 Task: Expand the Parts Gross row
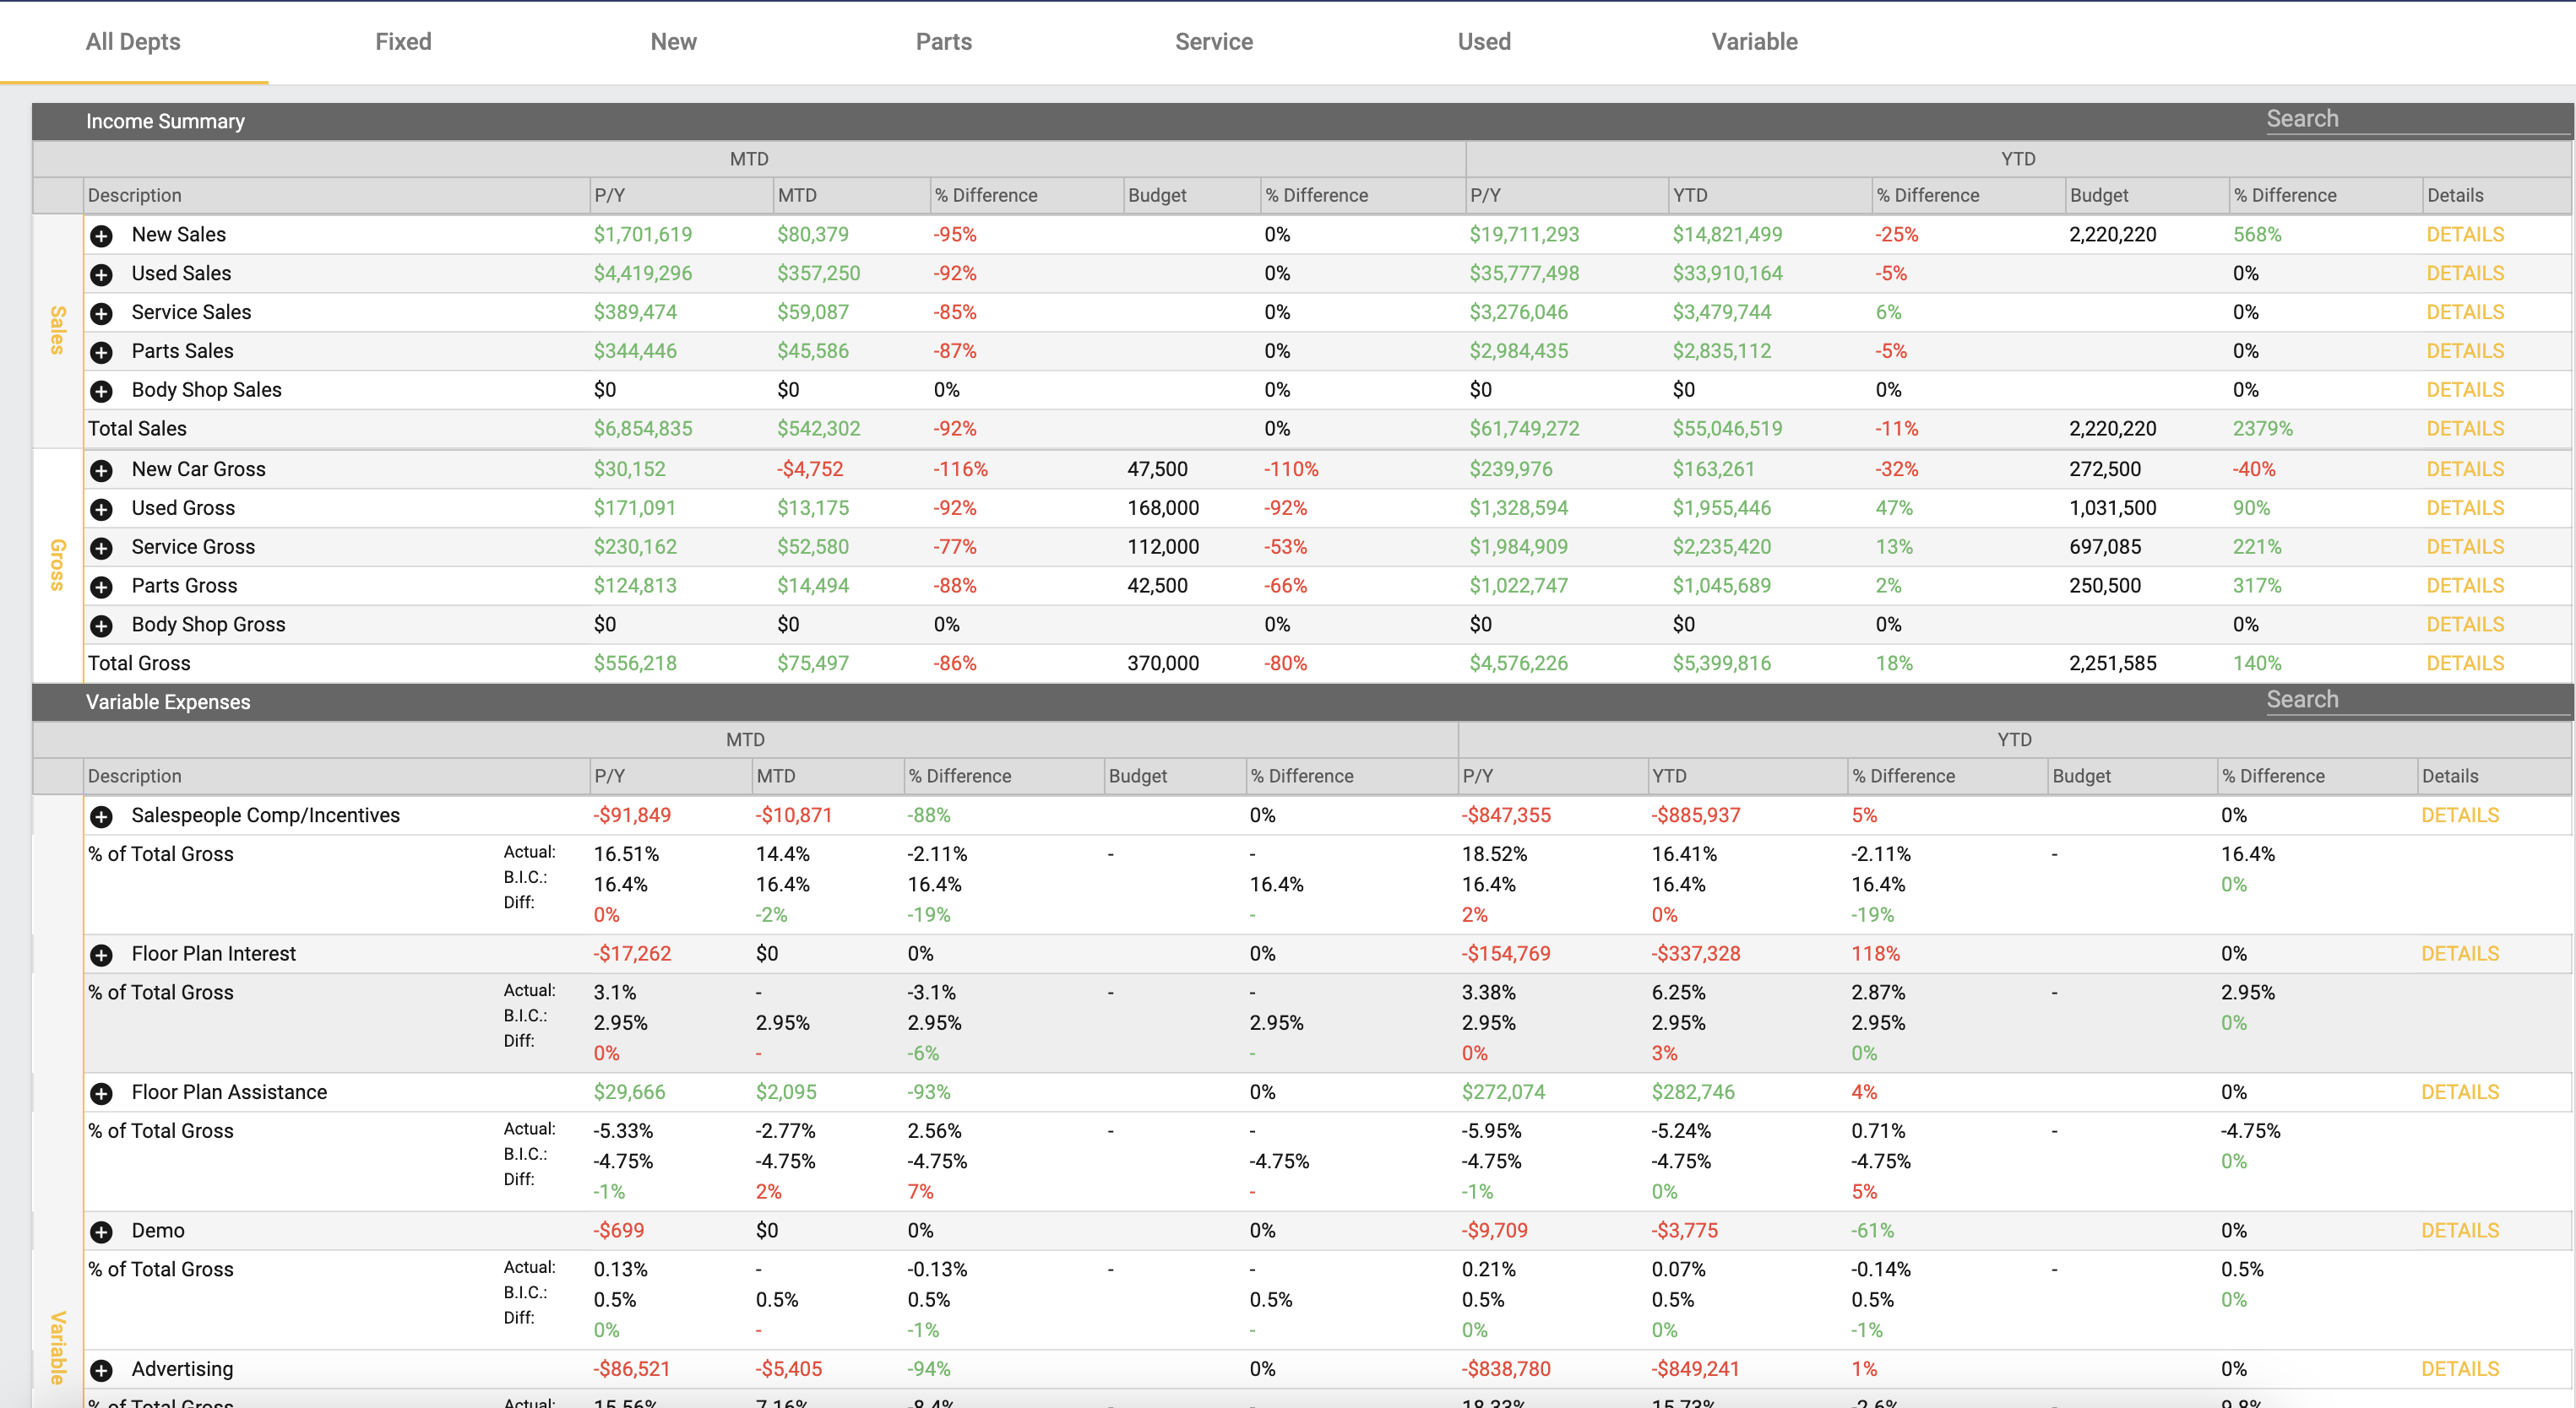(101, 588)
